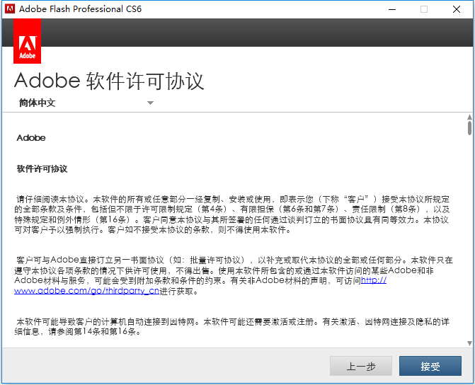Image resolution: width=475 pixels, height=385 pixels.
Task: Go back with the 上一步 button
Action: click(x=360, y=367)
